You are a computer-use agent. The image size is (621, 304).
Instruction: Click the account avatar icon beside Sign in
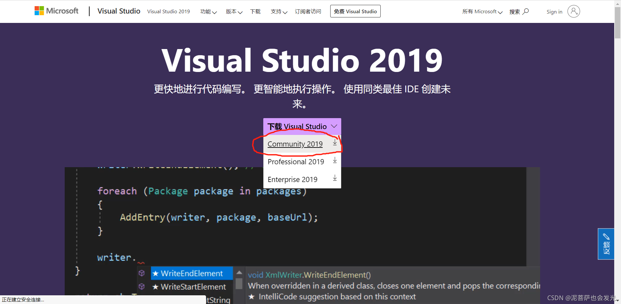pyautogui.click(x=574, y=11)
